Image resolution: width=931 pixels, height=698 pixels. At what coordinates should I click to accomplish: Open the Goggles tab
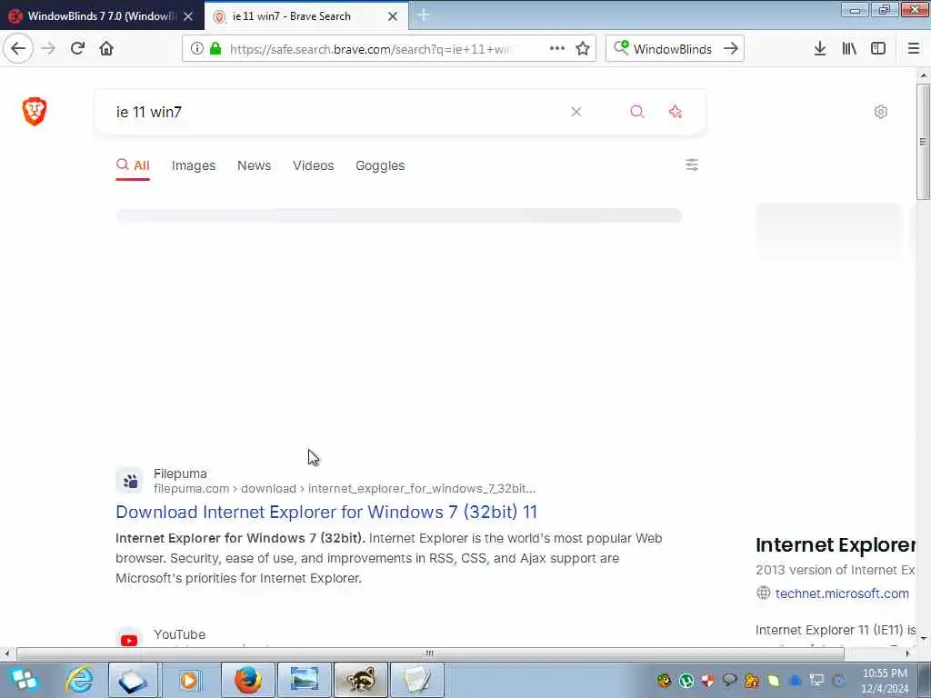click(380, 165)
